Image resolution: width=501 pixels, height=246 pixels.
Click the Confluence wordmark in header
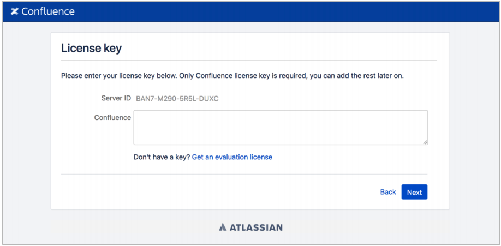(x=48, y=11)
